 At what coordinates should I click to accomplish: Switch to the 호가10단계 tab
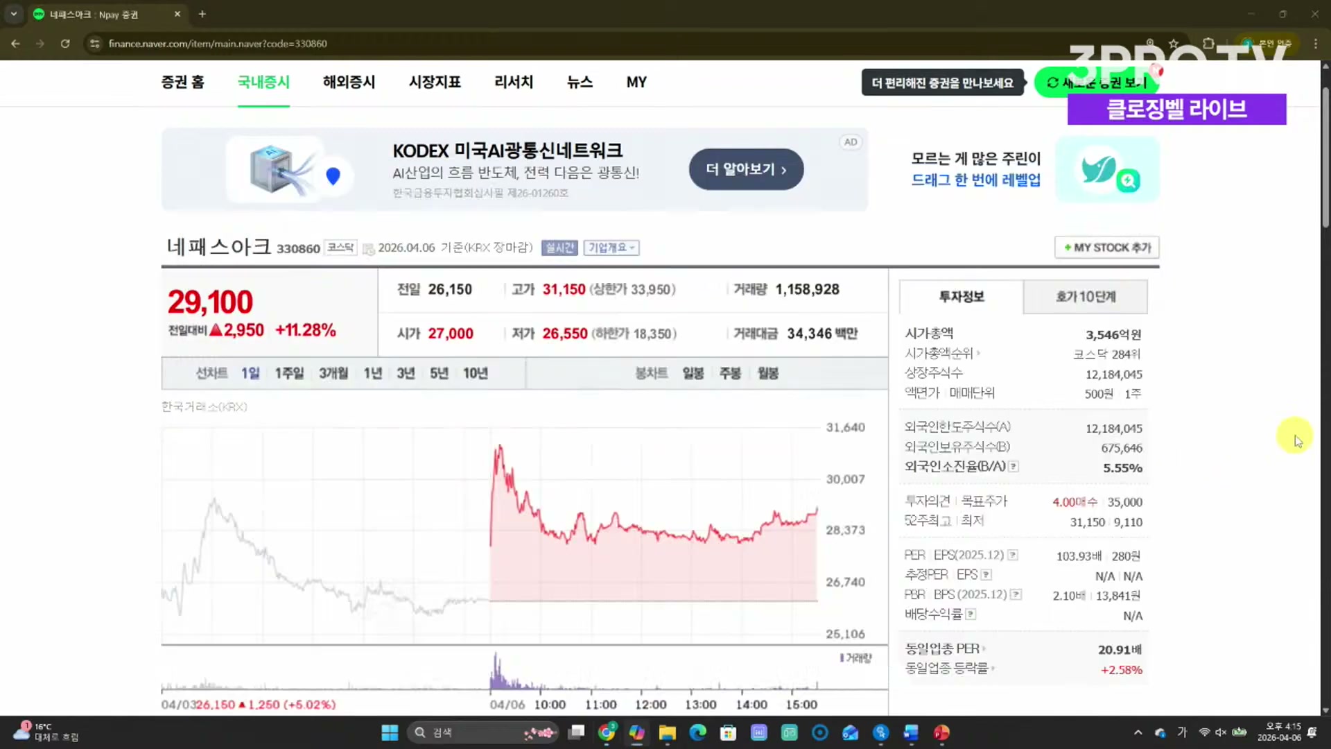1085,297
